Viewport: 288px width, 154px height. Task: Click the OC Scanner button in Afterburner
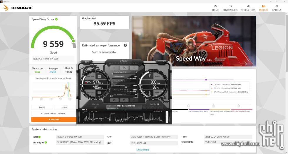[x=87, y=62]
